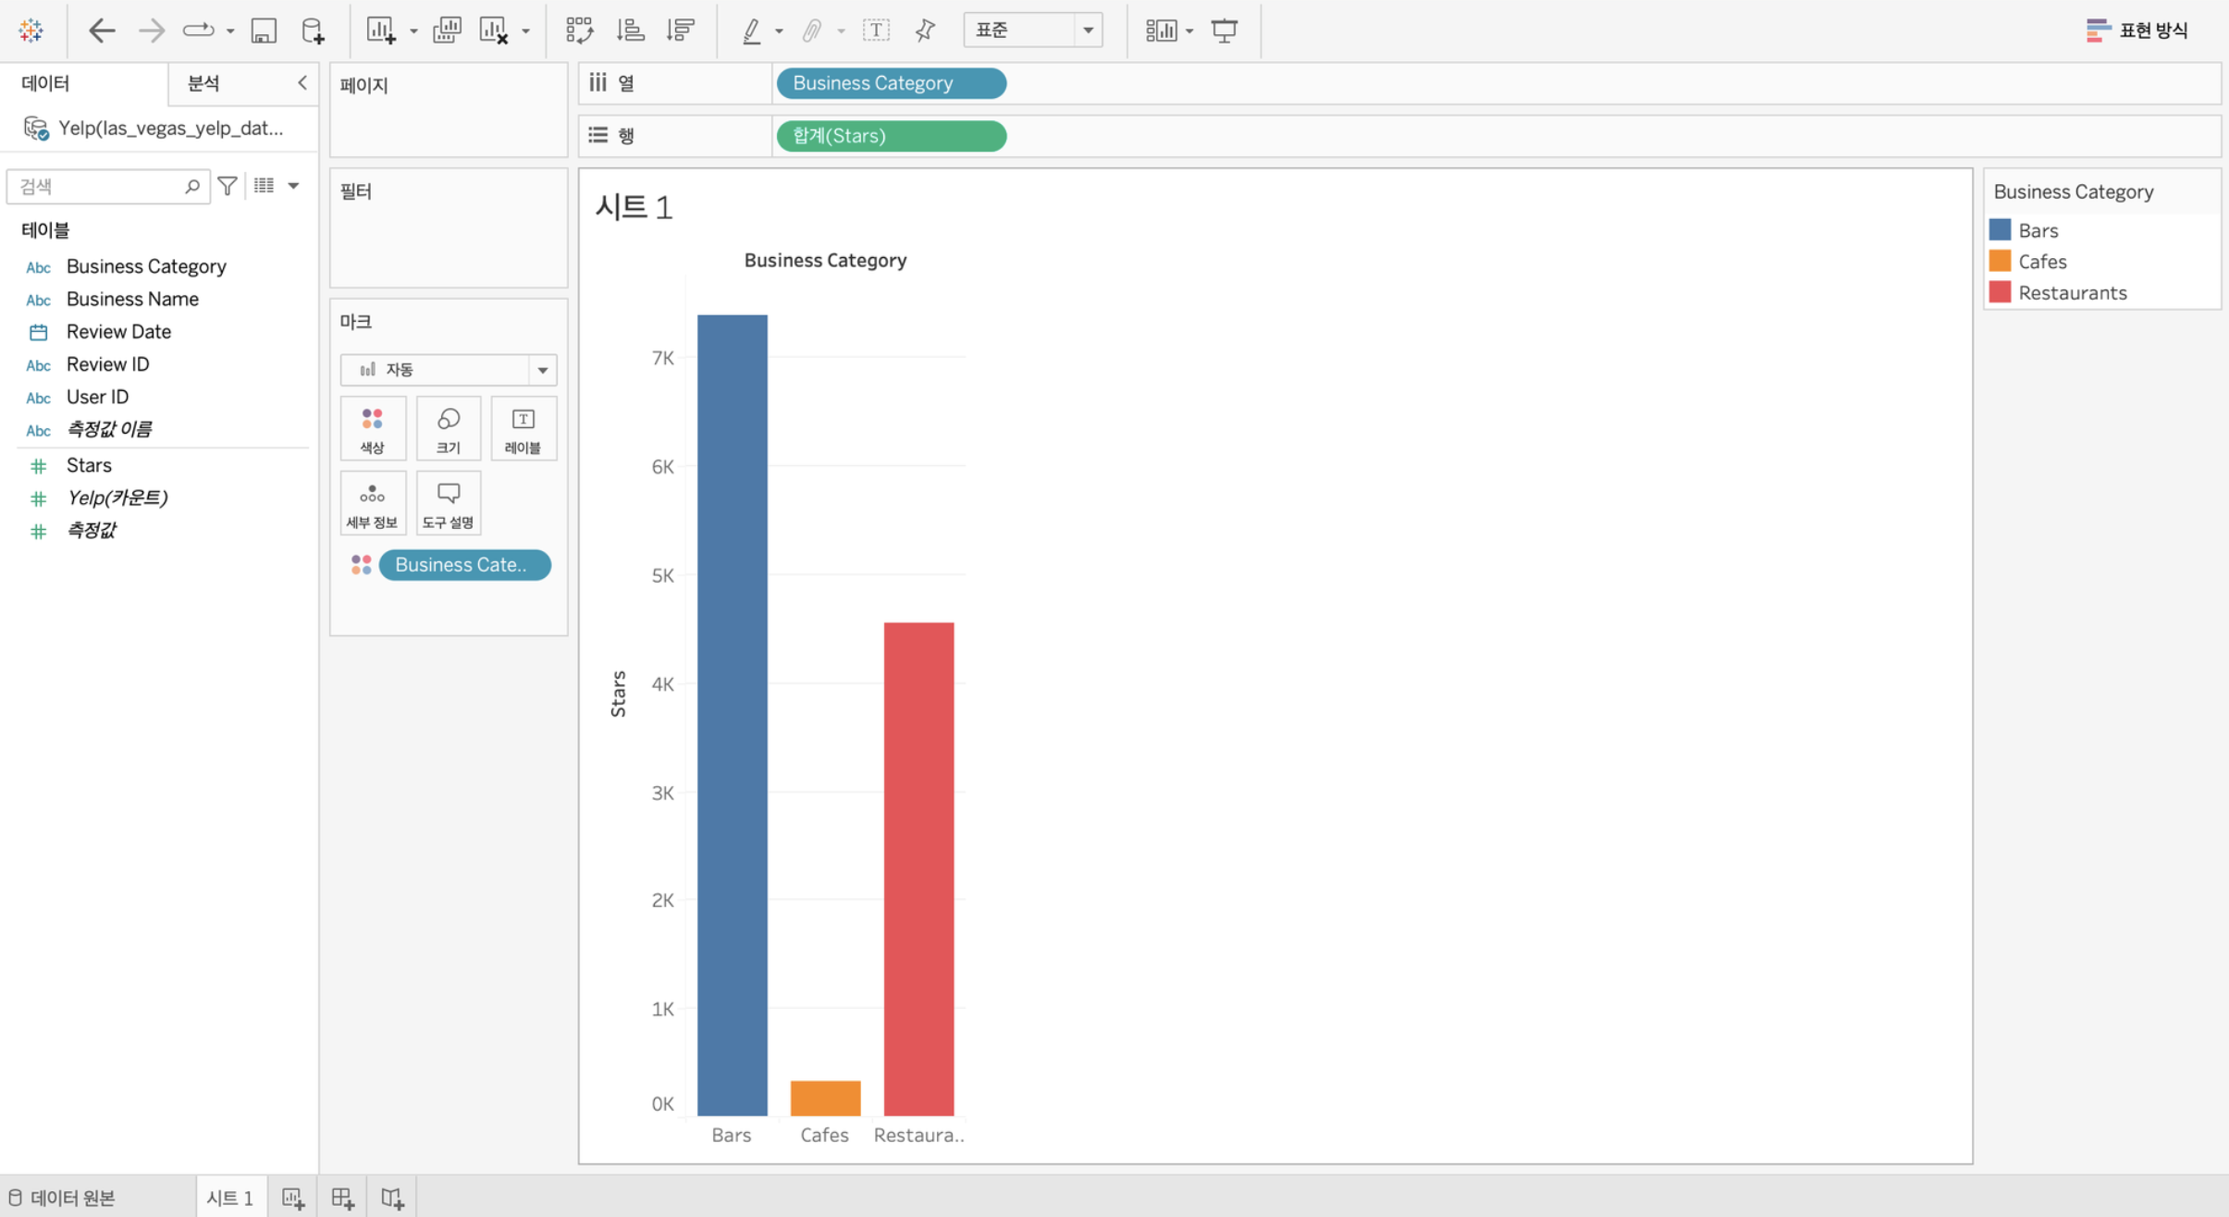Toggle mark labels with the T icon
The height and width of the screenshot is (1217, 2229).
[876, 31]
